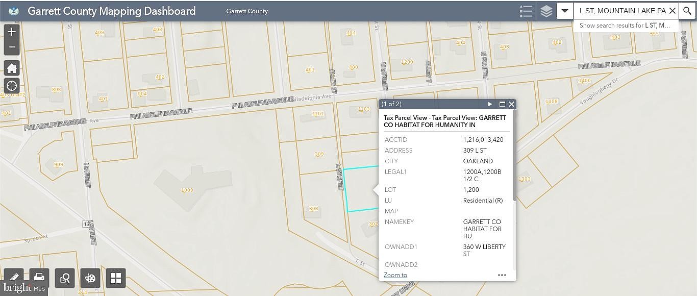Click the My Location crosshair button
Screen dimensions: 697x296
click(12, 86)
